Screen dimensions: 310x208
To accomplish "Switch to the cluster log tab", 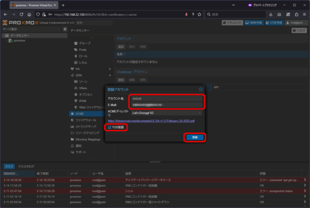I will tap(26, 167).
